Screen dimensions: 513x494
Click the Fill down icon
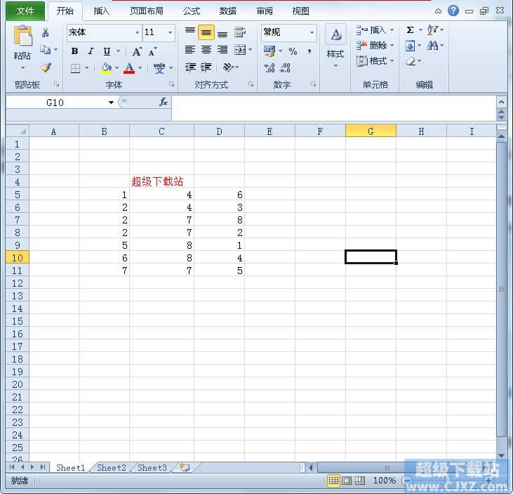click(410, 46)
